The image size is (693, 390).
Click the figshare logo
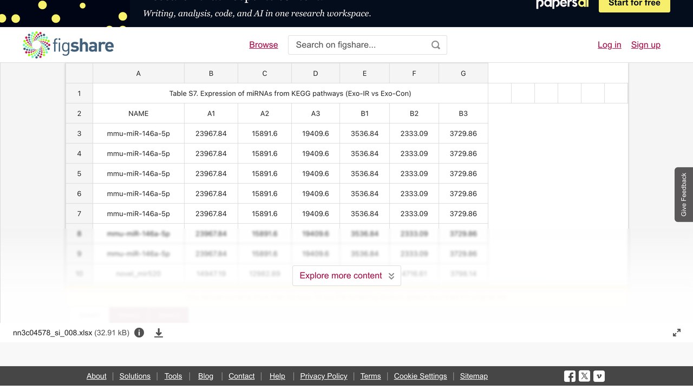[68, 45]
